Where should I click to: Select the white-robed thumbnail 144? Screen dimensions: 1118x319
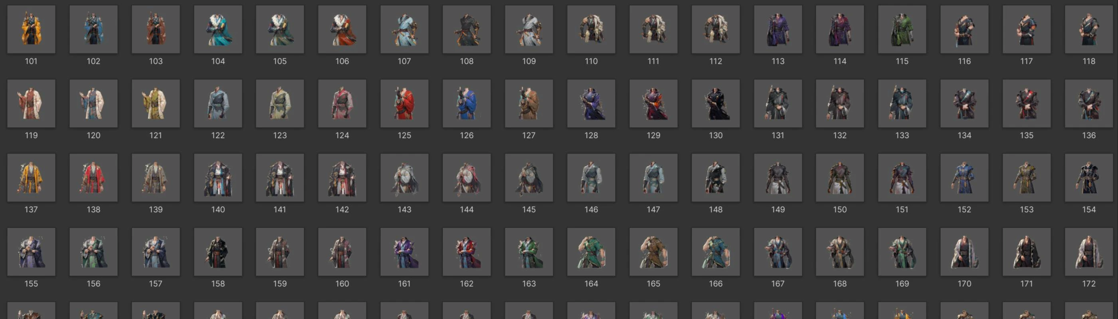click(467, 178)
